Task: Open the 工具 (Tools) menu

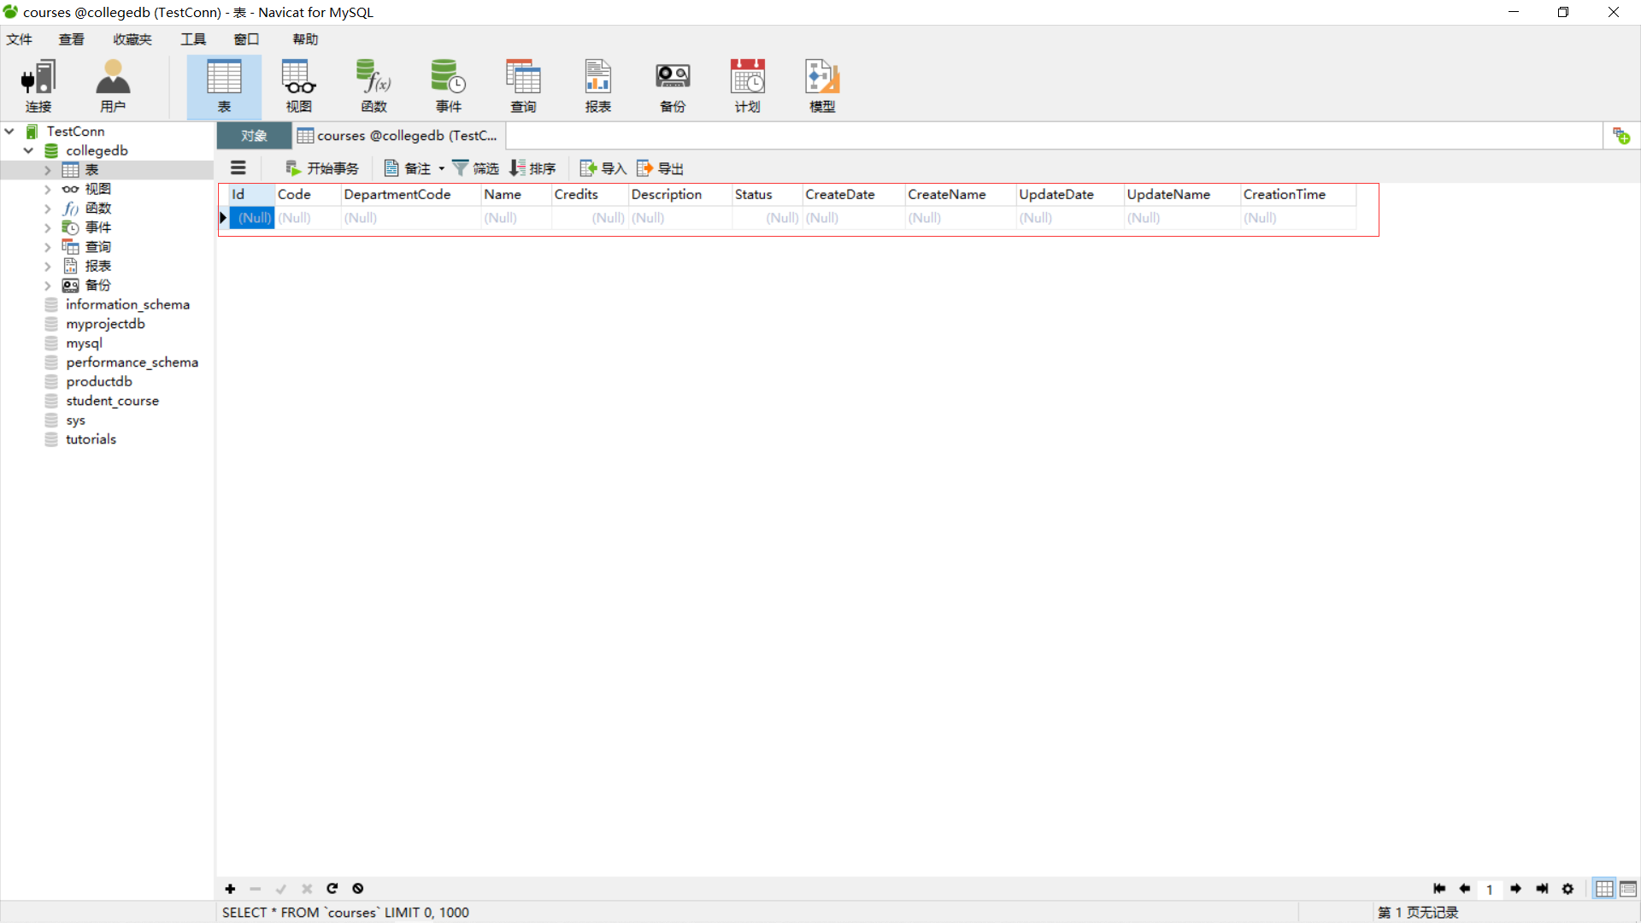Action: pyautogui.click(x=193, y=39)
